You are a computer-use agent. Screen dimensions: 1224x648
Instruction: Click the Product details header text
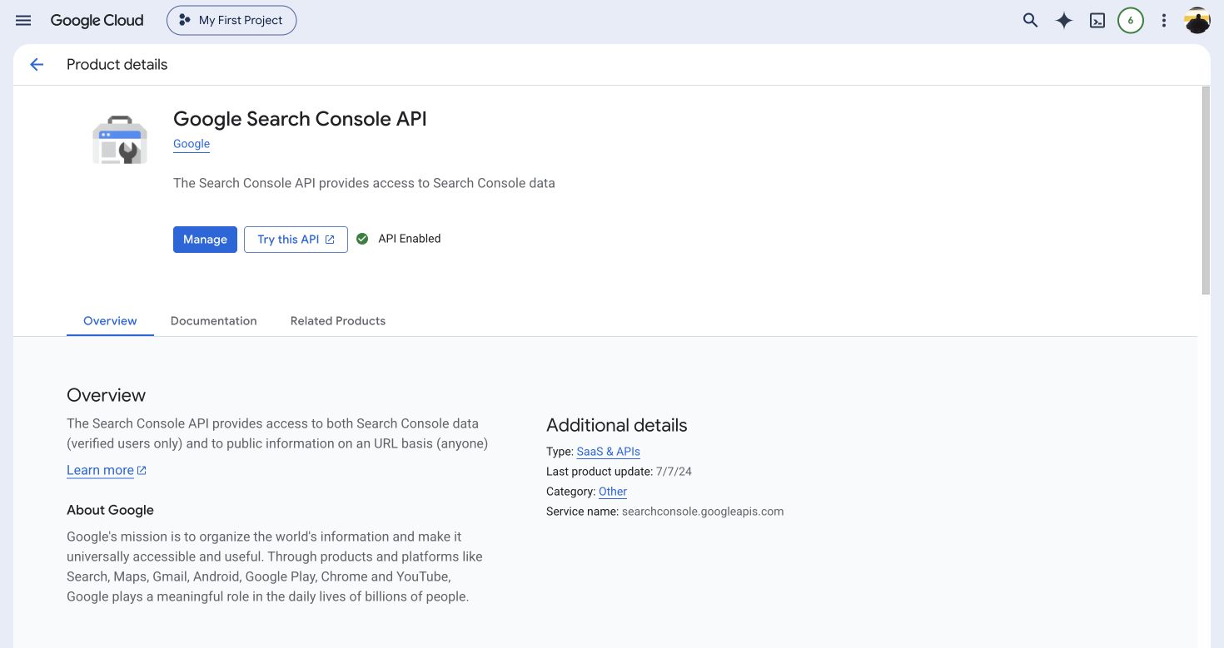[x=117, y=65]
